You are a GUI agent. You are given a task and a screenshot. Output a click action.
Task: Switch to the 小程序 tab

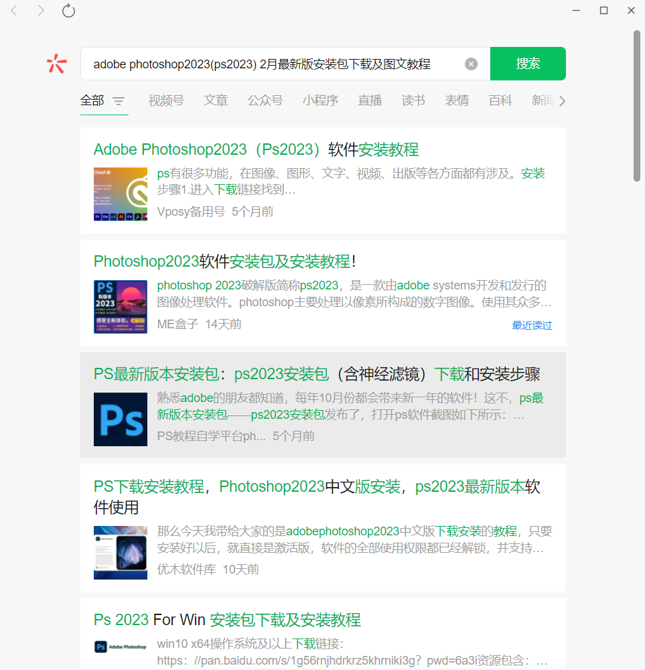click(x=320, y=101)
